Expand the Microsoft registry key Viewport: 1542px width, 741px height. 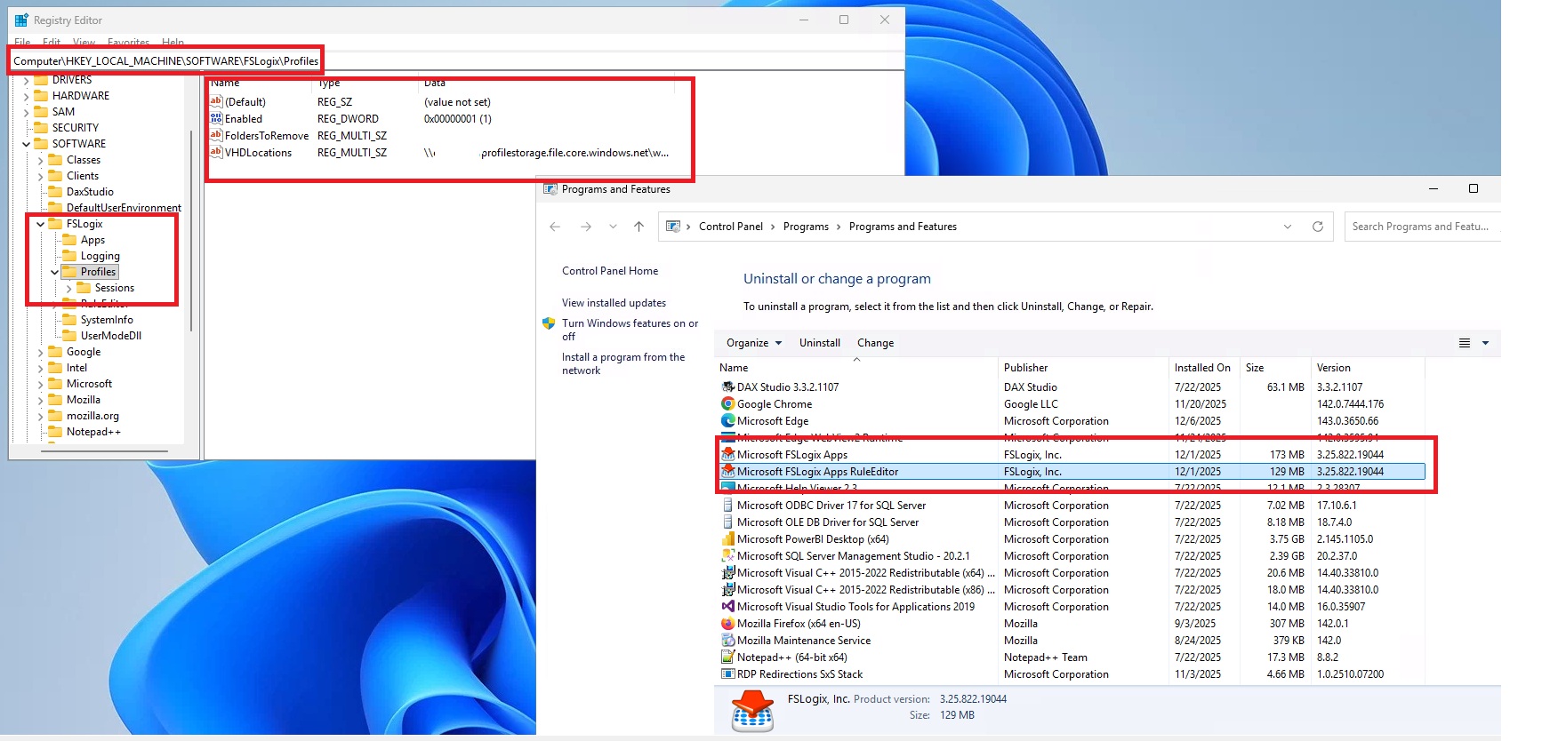click(40, 384)
